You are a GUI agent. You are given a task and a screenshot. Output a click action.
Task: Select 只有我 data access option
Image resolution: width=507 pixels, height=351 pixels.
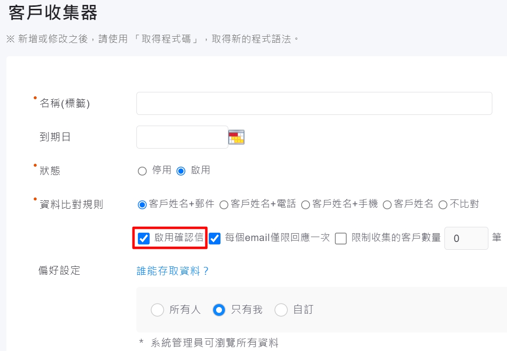219,310
